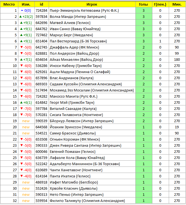Screen dimensions: 186x205
Task: Select the 0(0) change cell in first row
Action: pyautogui.click(x=26, y=11)
